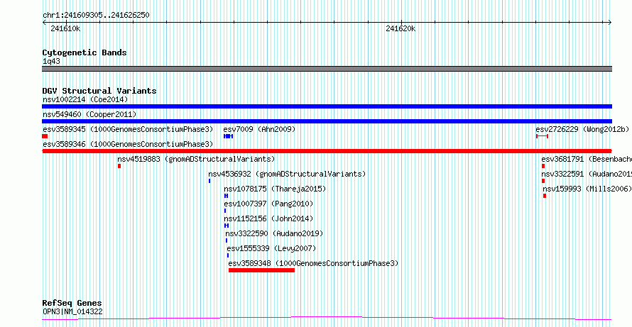Open the nsv1152156 (John2014) label

coord(268,218)
